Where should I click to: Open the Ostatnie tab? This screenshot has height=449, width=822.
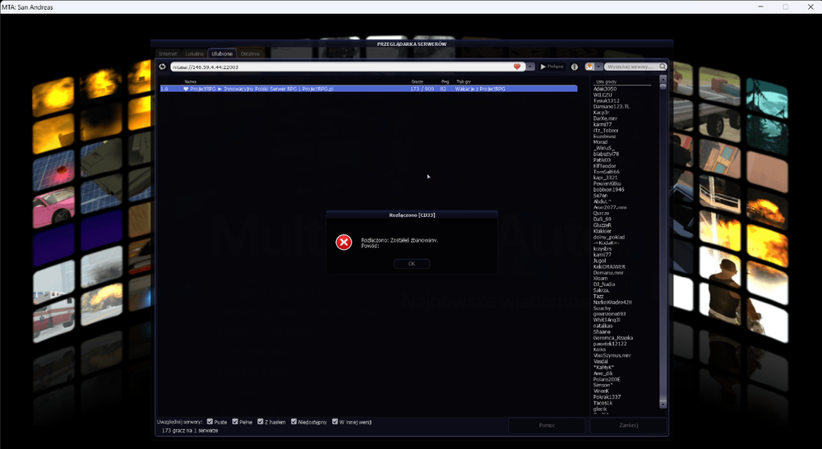pos(250,53)
